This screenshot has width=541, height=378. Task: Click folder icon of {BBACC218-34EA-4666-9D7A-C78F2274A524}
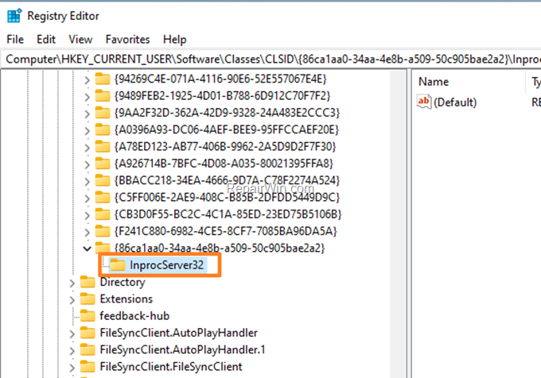pyautogui.click(x=103, y=180)
